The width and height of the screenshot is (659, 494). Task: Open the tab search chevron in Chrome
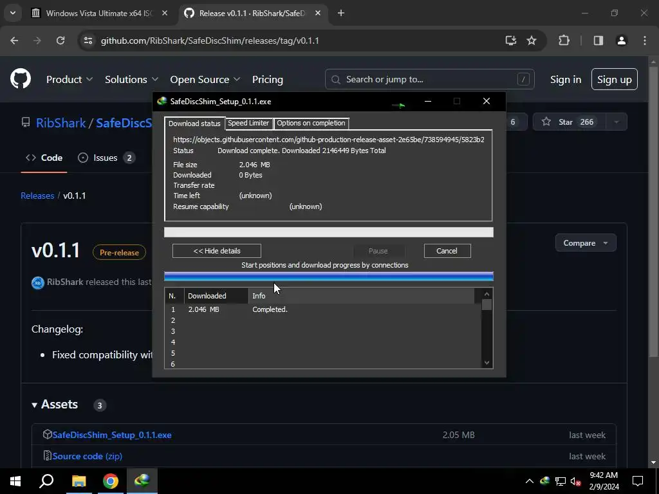pos(13,13)
